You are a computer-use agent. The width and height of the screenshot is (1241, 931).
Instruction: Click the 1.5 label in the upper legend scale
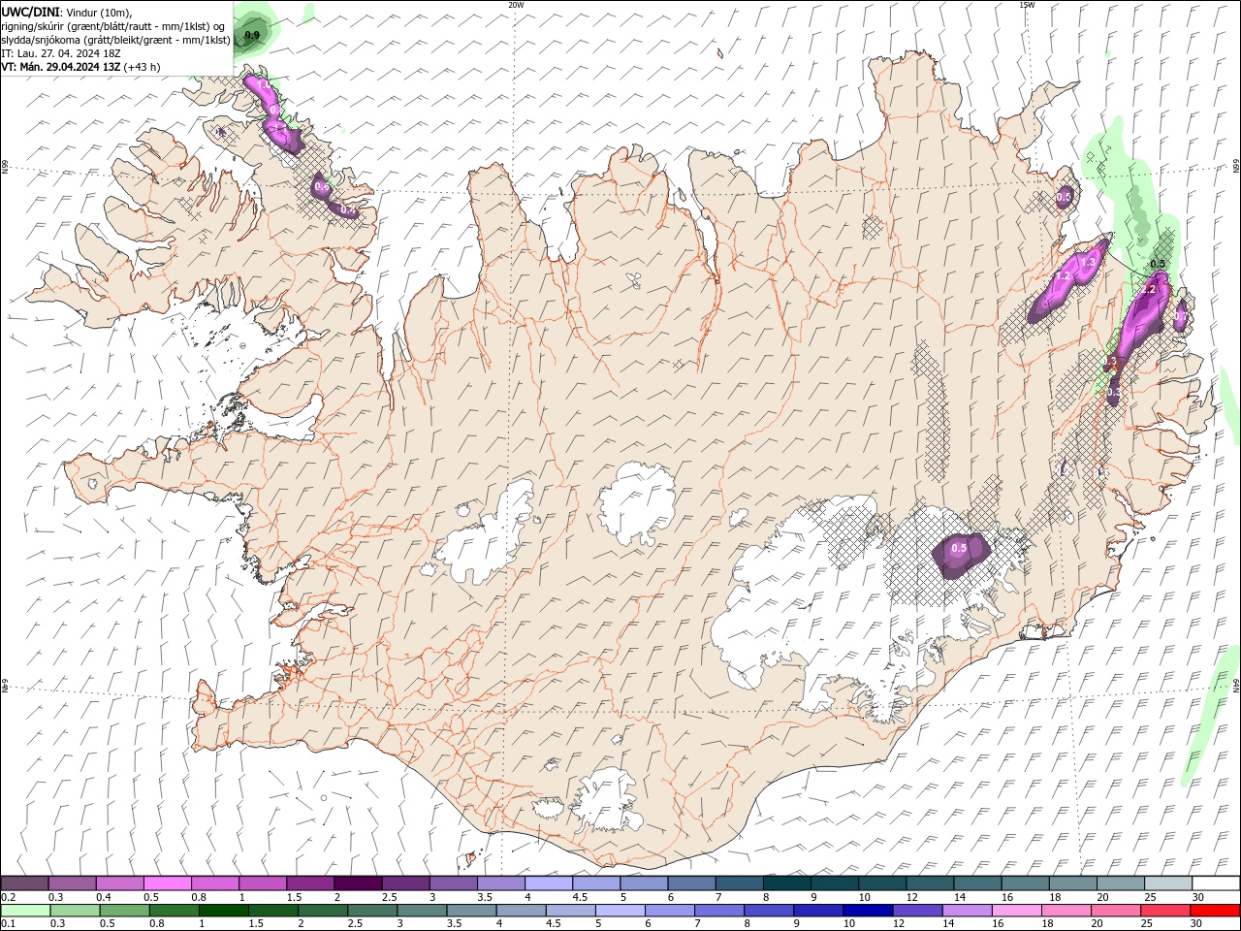click(293, 897)
